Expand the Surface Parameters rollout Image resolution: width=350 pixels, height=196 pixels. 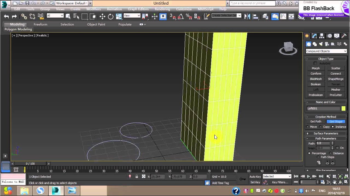(326, 133)
